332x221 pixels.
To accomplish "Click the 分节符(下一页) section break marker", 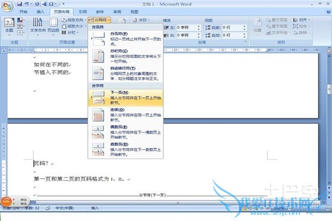I will tap(152, 195).
